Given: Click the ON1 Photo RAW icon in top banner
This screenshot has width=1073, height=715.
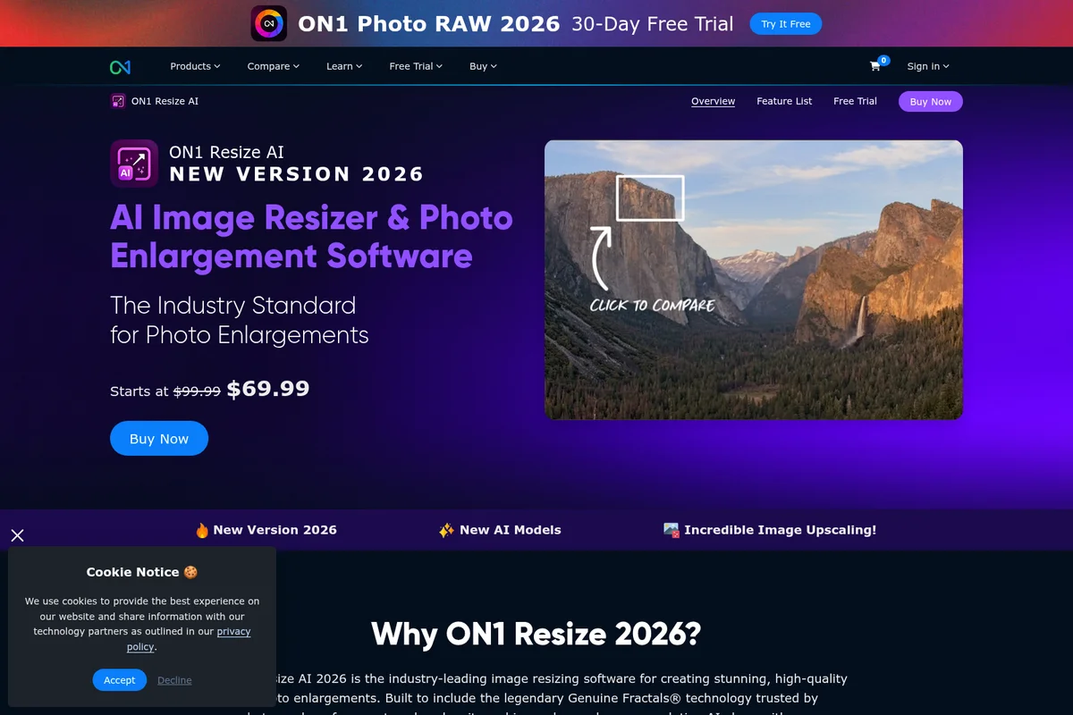Looking at the screenshot, I should 268,23.
